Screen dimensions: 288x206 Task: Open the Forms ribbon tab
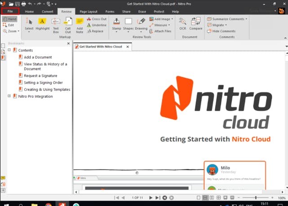coord(110,12)
